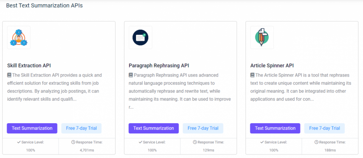Click checkmark icon in Paragraph Rephrasing Service Level
Viewport: 363px width, 158px height.
tap(140, 142)
